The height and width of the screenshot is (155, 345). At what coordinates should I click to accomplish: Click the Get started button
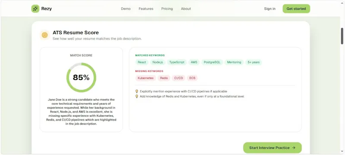coord(296,9)
